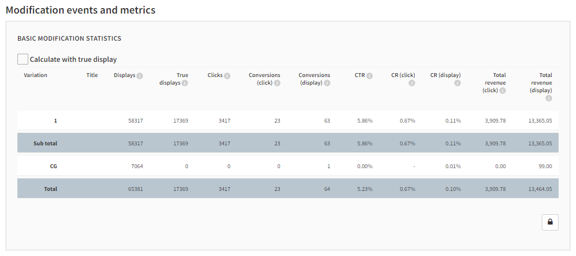Image resolution: width=576 pixels, height=256 pixels.
Task: Click the Total row label
Action: click(50, 189)
